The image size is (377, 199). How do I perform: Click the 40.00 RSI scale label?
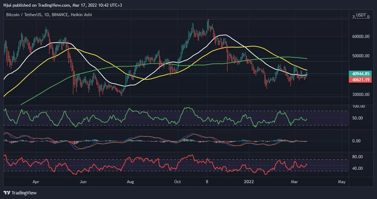tap(358, 168)
